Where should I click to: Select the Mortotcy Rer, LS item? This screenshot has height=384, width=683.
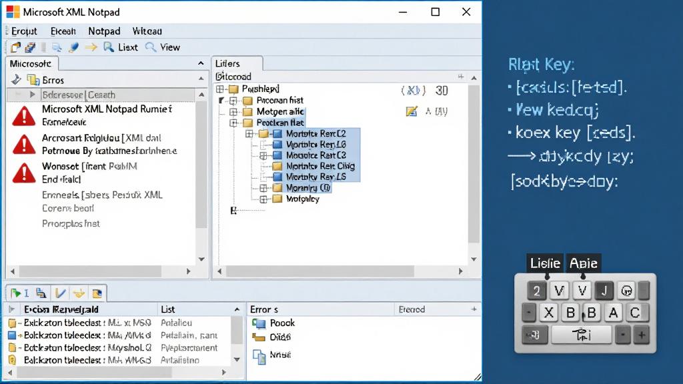(x=315, y=177)
